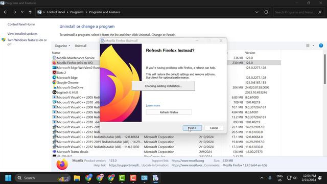327x184 pixels.
Task: Select the Microsoft OneDrive entry
Action: point(166,87)
